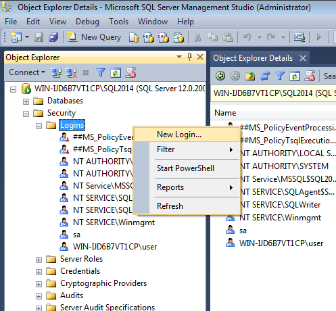Click Connect Object Explorer icon

[56, 73]
